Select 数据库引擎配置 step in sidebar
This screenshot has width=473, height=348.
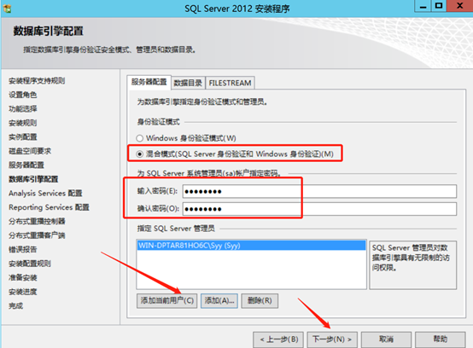point(33,179)
